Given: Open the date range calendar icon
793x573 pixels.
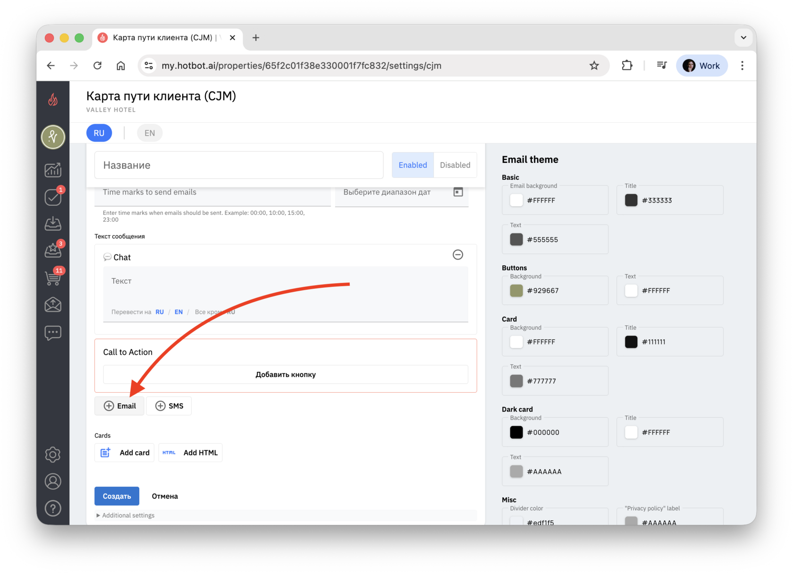Looking at the screenshot, I should 458,192.
